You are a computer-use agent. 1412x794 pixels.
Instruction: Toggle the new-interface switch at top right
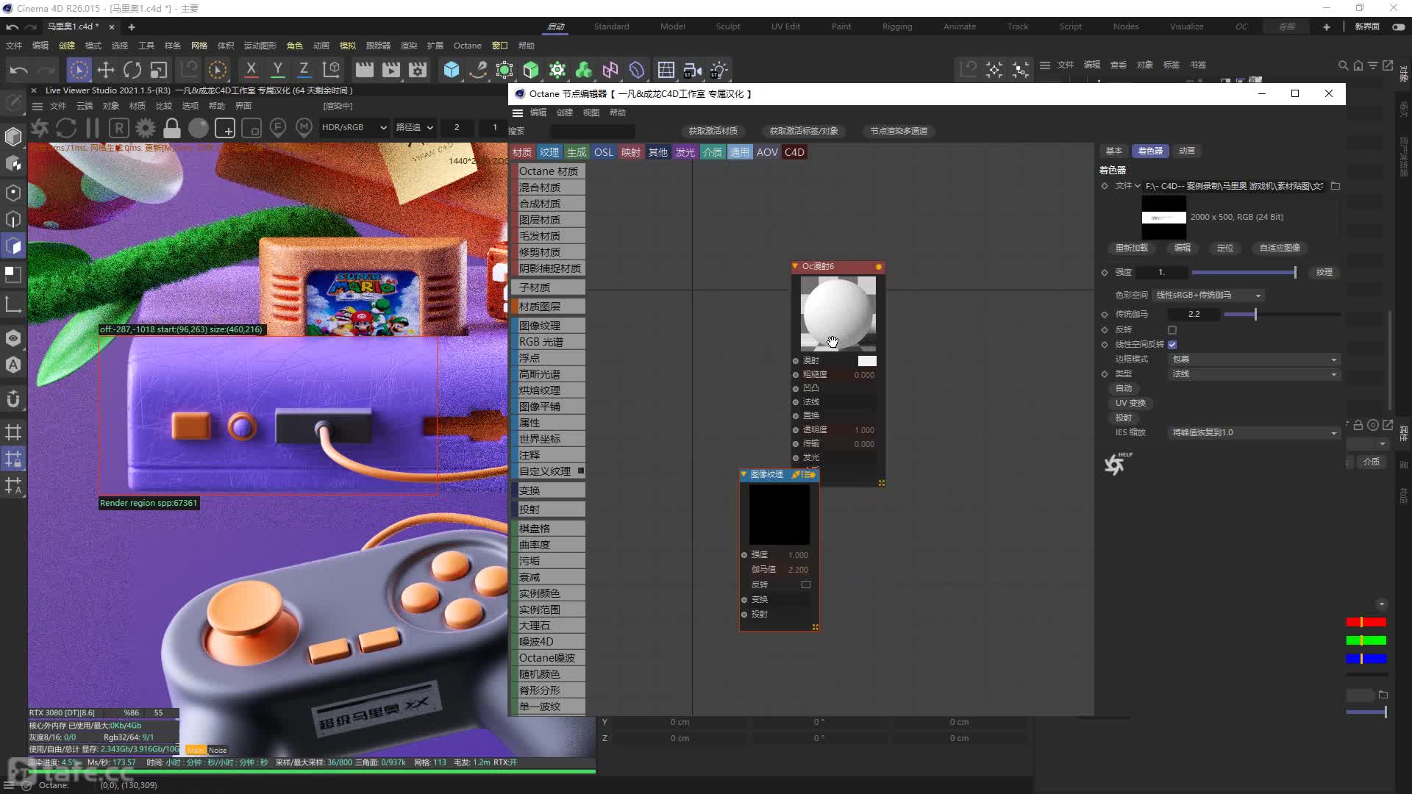coord(1398,26)
